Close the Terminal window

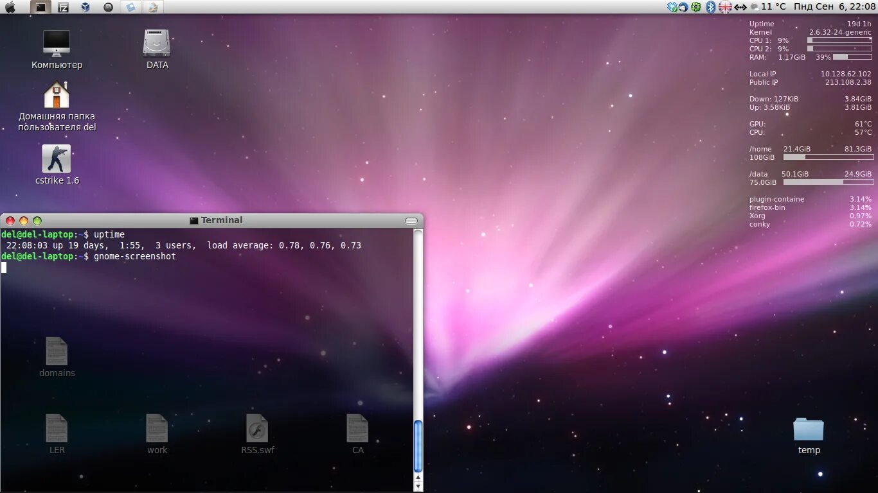click(10, 220)
